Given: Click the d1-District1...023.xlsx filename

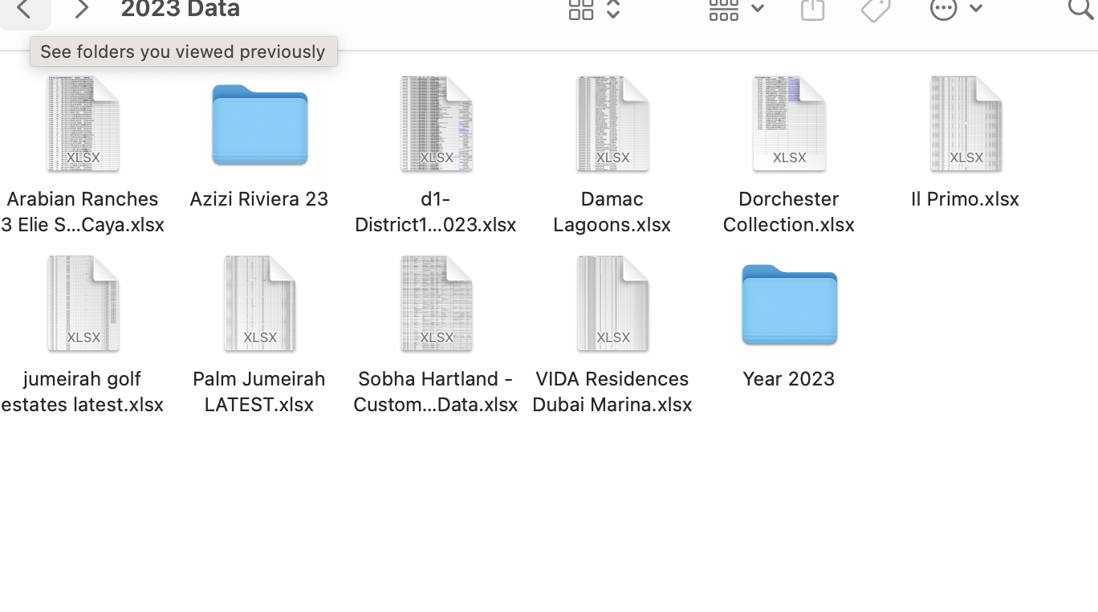Looking at the screenshot, I should click(436, 211).
